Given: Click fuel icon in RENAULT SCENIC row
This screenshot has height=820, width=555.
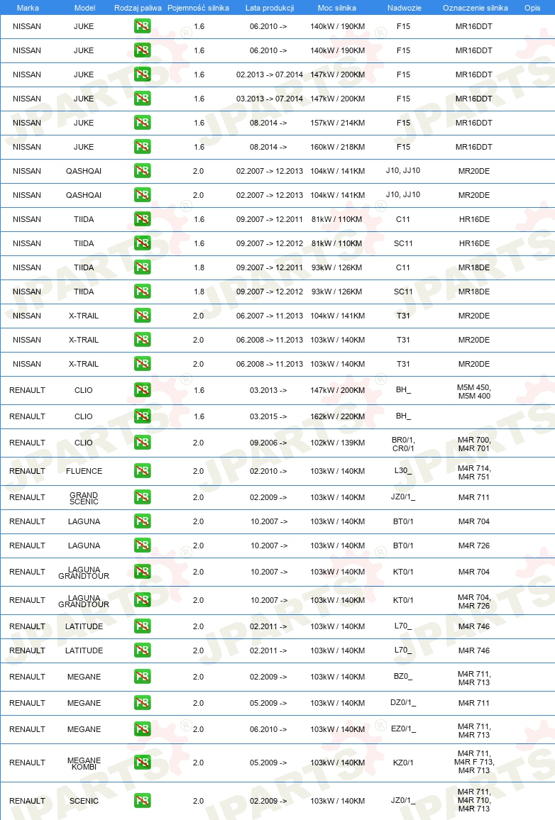Looking at the screenshot, I should pos(142,800).
